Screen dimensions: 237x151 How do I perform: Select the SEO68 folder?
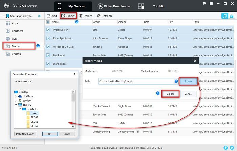pos(34,122)
